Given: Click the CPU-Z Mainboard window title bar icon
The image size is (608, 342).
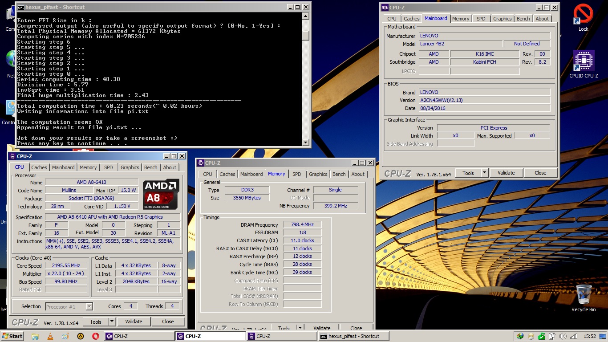Looking at the screenshot, I should (x=385, y=8).
